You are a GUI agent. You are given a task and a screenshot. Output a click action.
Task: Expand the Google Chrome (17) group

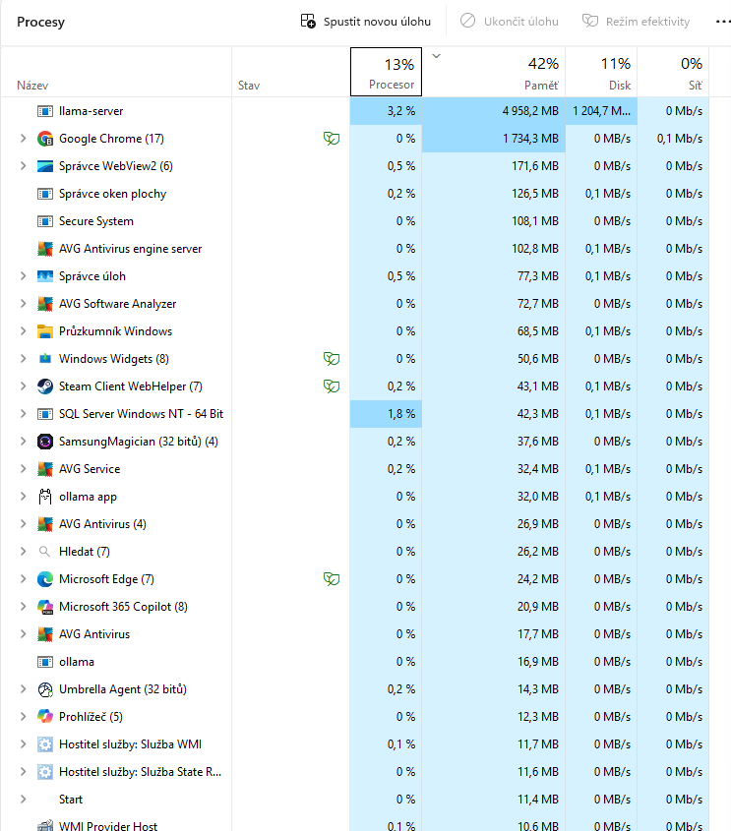coord(23,139)
